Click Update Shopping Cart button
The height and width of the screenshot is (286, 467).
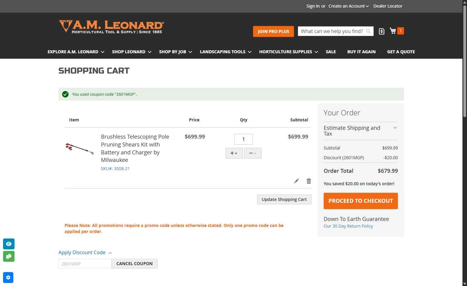[x=284, y=199]
